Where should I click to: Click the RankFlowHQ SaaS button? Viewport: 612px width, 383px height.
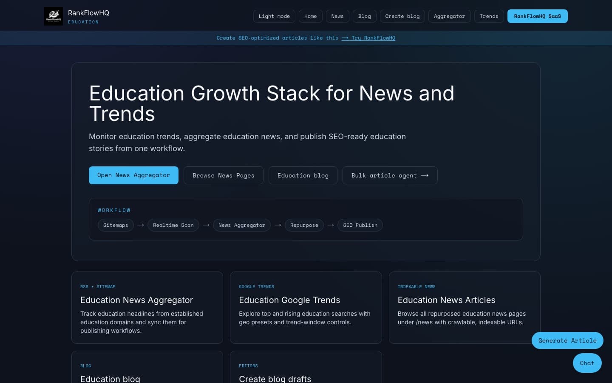tap(538, 16)
